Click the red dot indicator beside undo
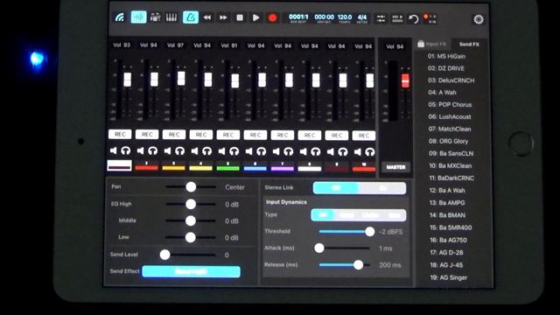Screen dimensions: 560x315 click(x=426, y=17)
